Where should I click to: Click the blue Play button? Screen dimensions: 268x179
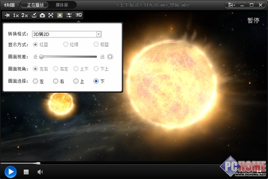[11, 172]
